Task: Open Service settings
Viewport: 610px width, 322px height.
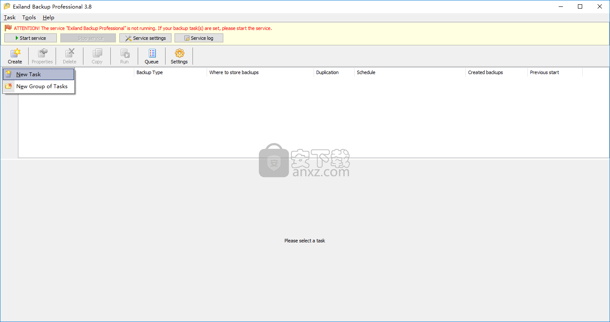Action: [x=145, y=38]
